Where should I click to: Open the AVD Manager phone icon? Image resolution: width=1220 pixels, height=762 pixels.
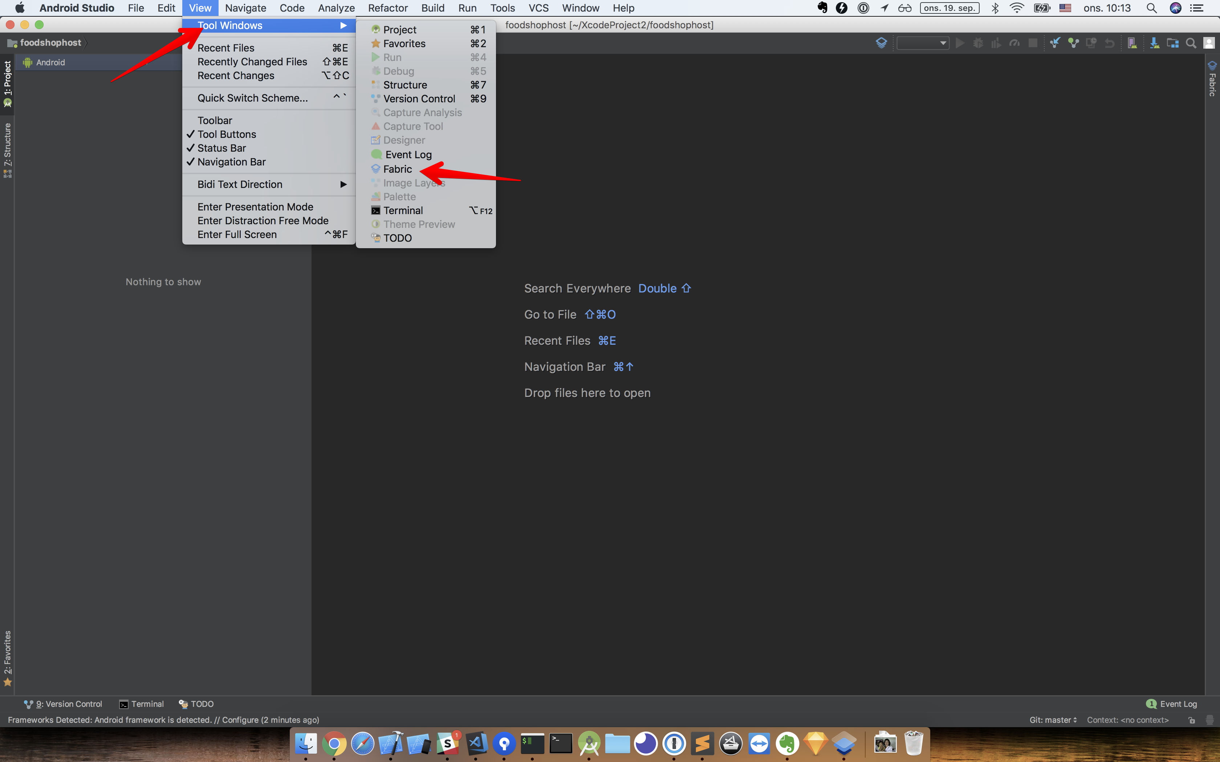click(x=1132, y=43)
